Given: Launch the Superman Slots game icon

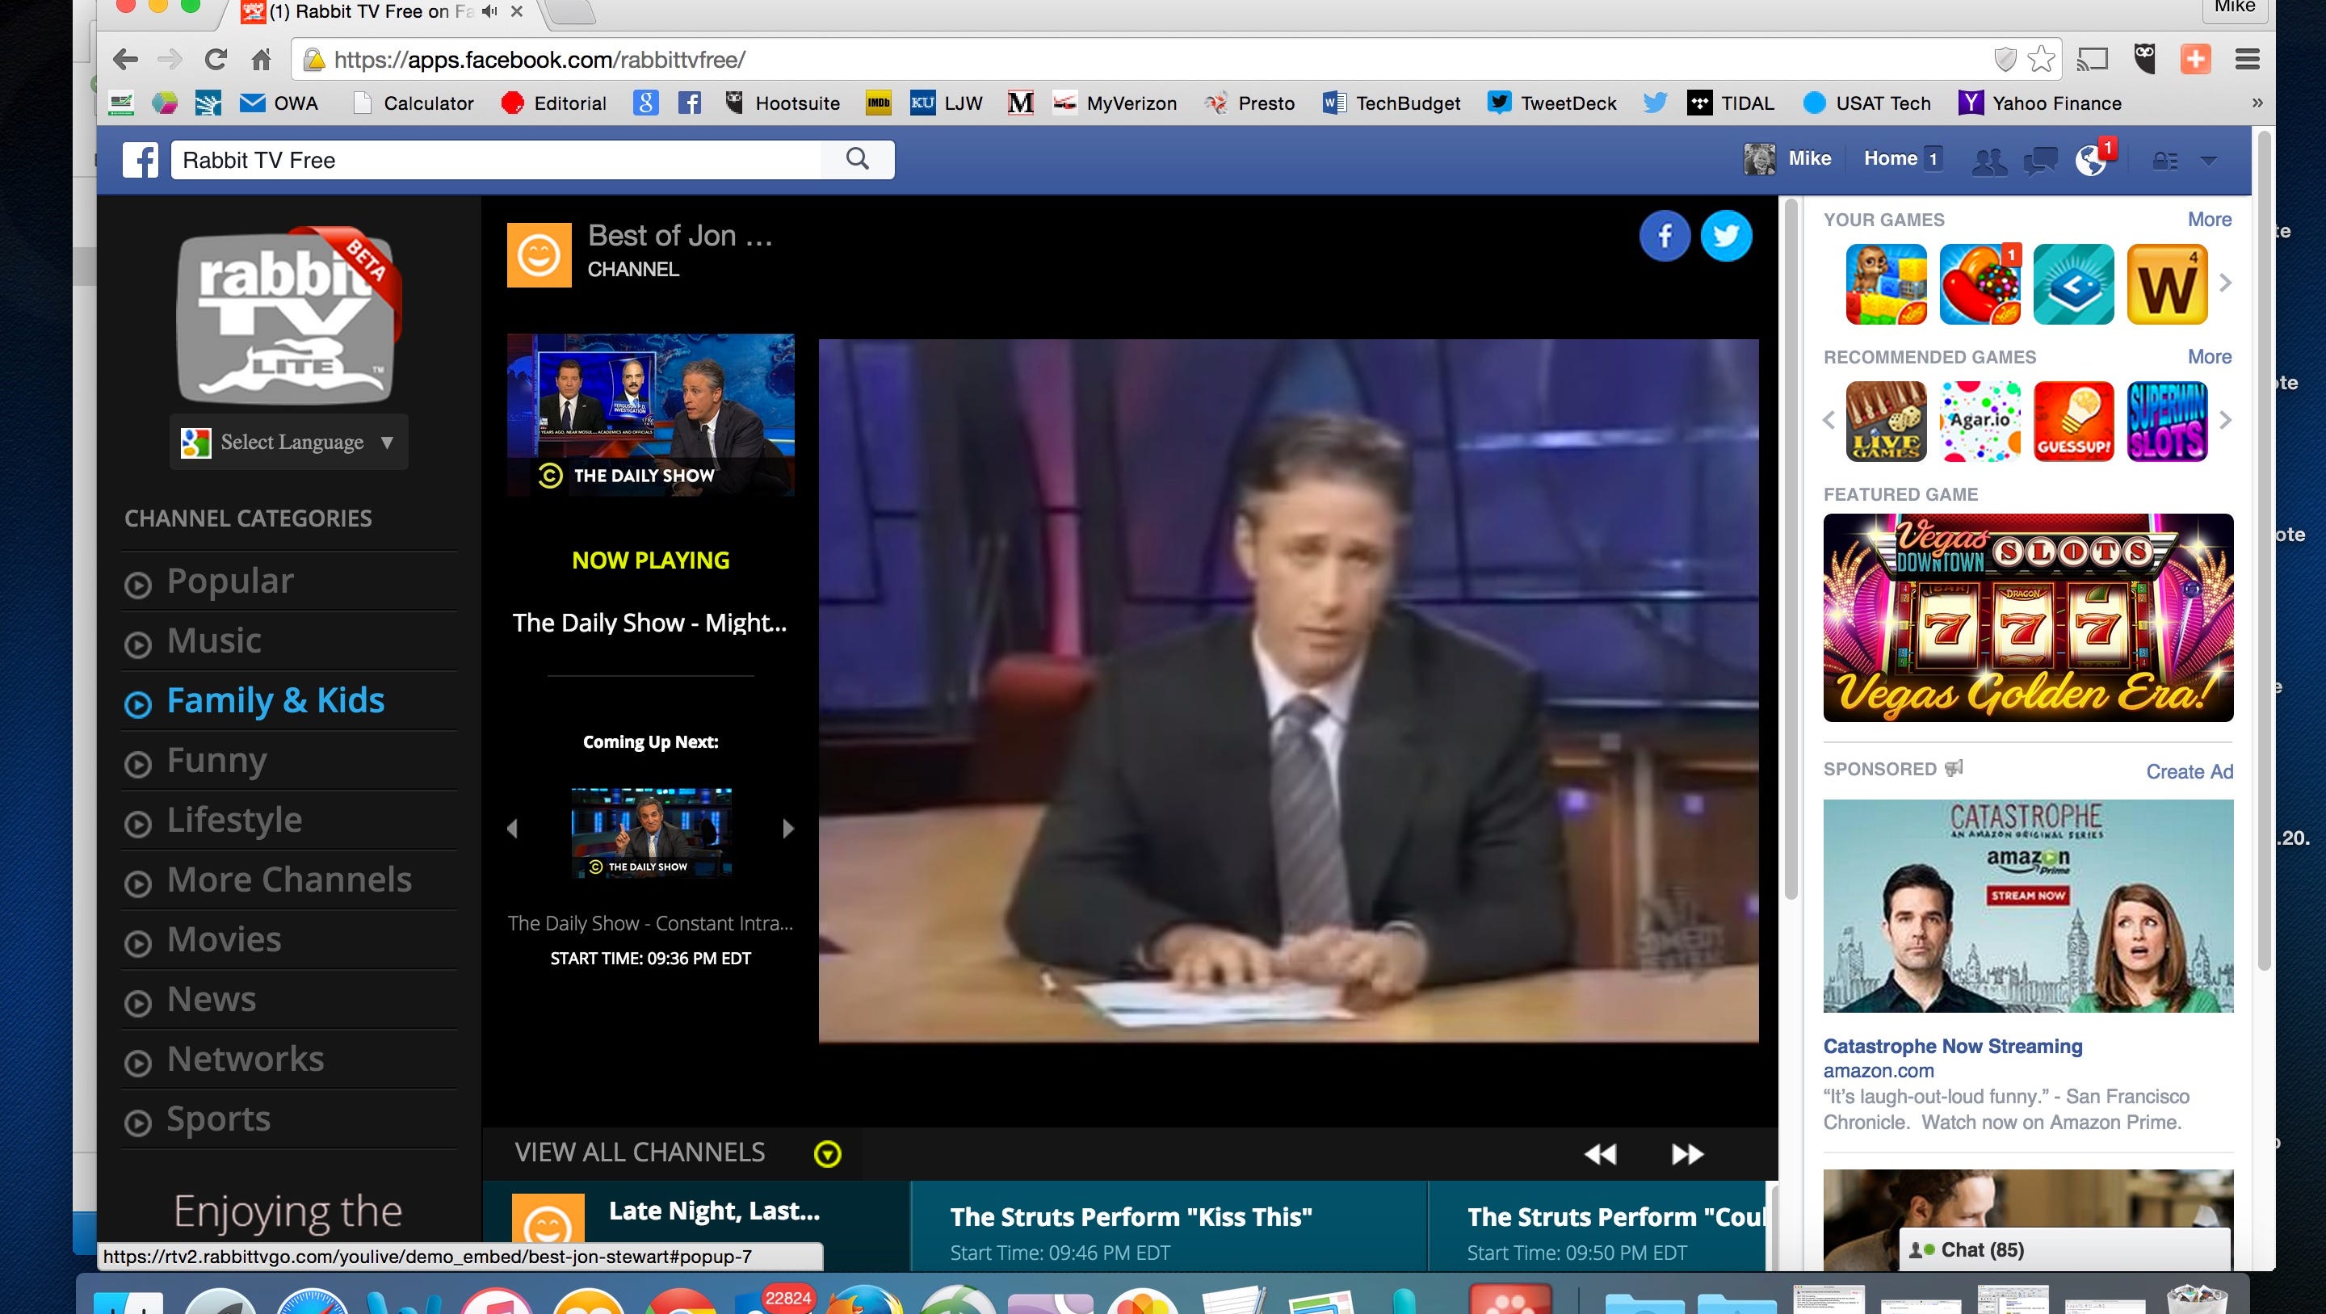Looking at the screenshot, I should click(2168, 421).
